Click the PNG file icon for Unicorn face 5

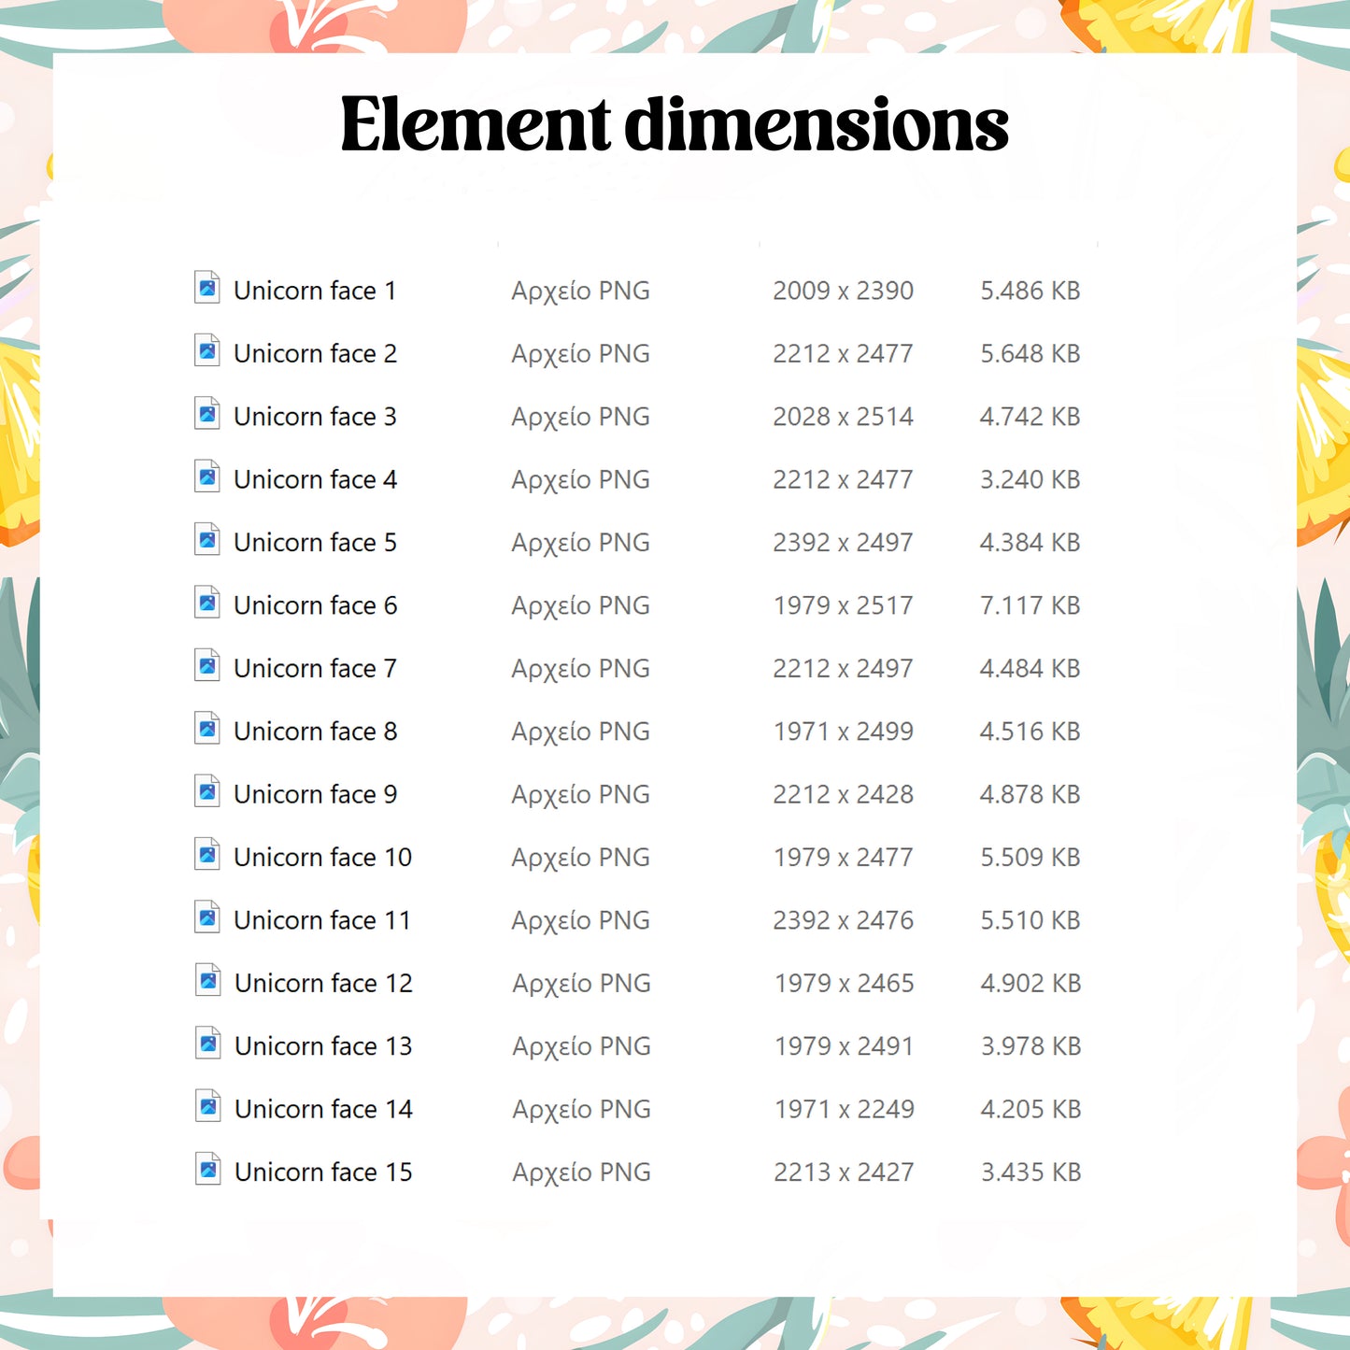tap(207, 539)
